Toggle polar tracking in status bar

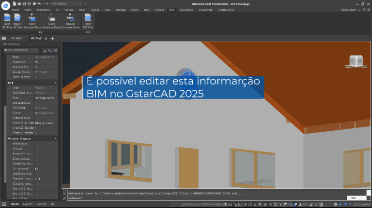click(x=245, y=205)
